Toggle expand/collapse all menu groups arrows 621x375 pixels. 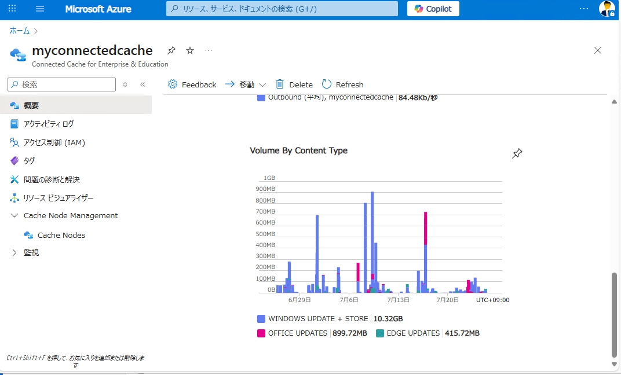click(125, 84)
